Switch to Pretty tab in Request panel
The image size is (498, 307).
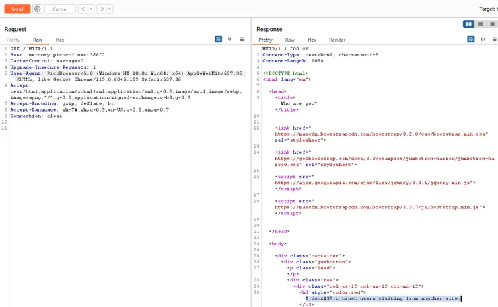tap(13, 40)
